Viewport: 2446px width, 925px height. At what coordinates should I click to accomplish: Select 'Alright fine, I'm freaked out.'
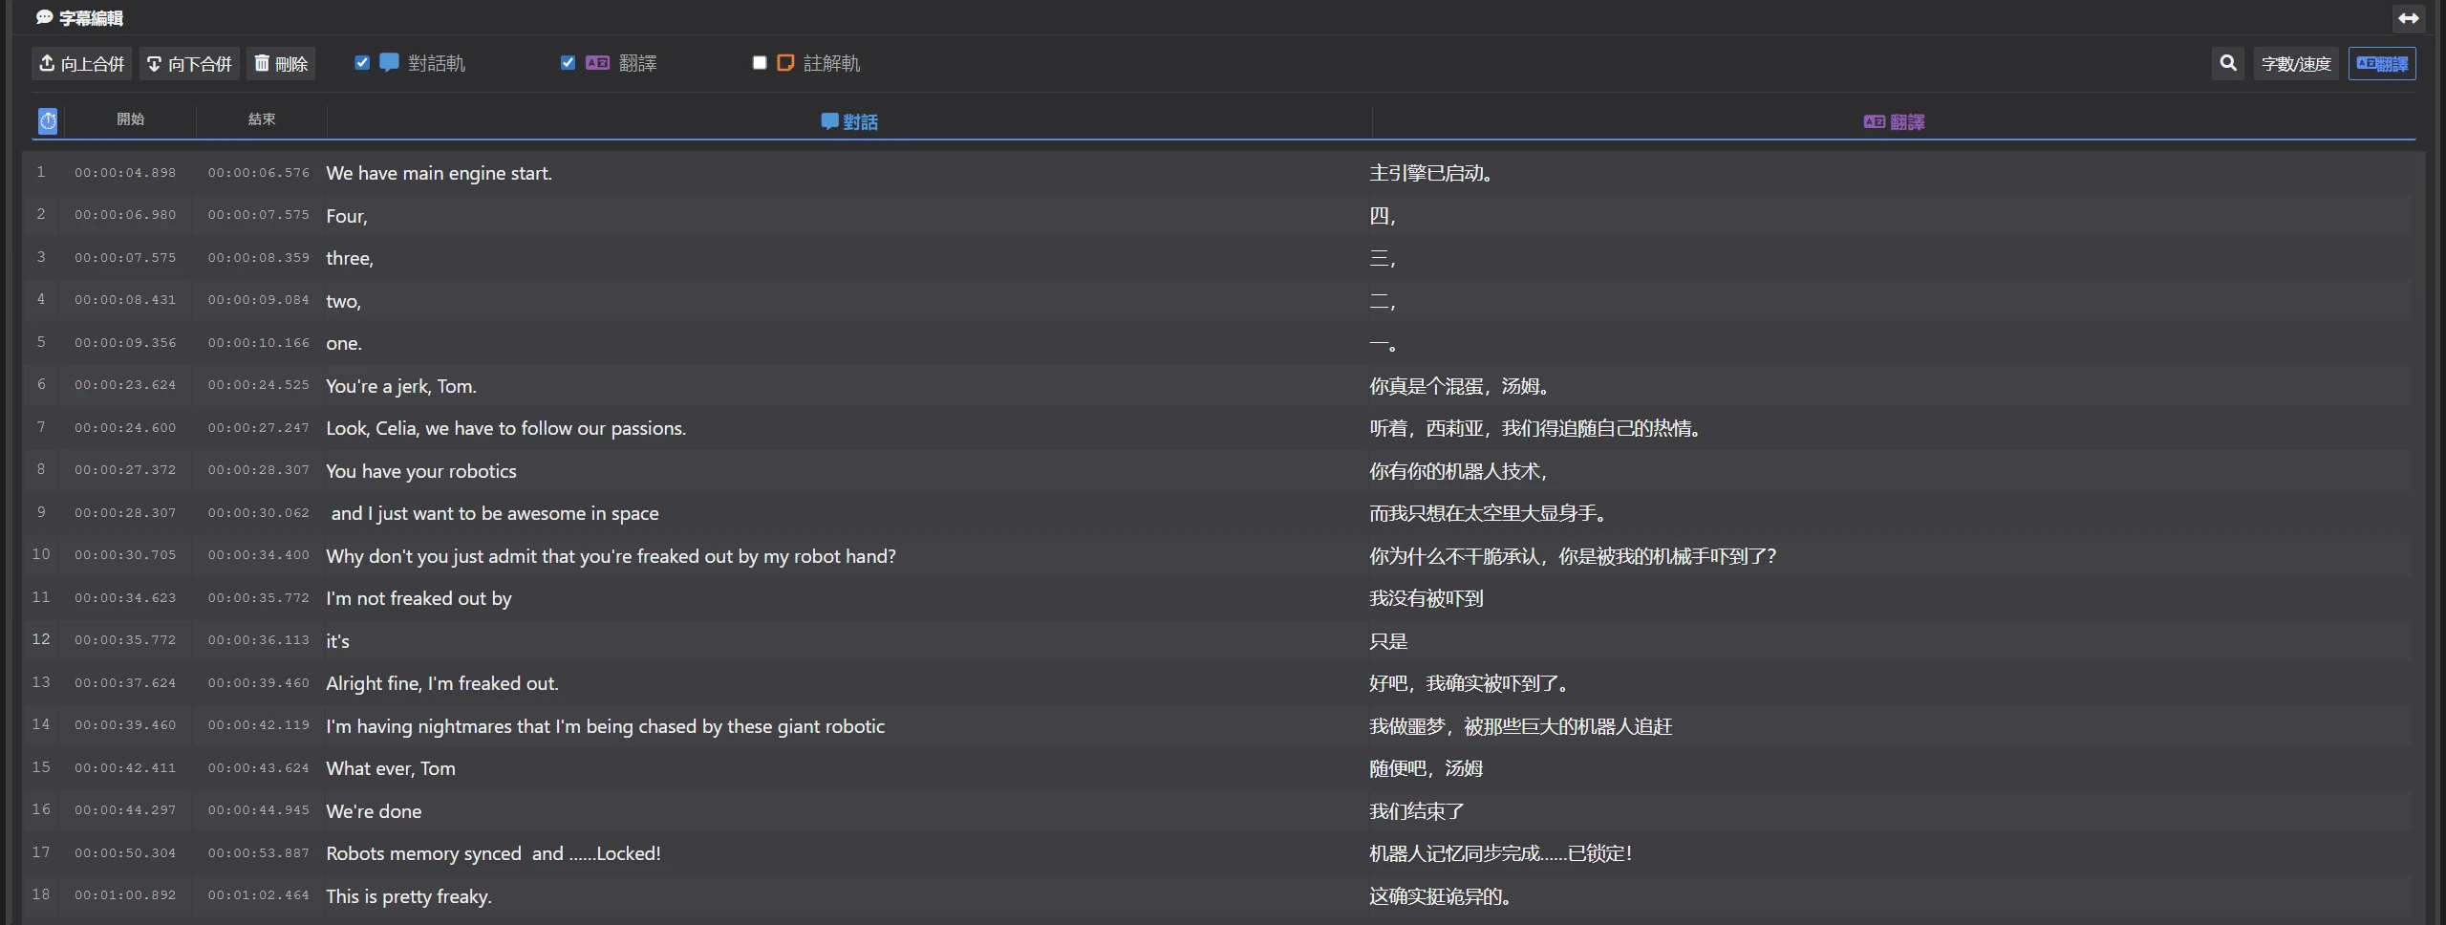[x=442, y=683]
